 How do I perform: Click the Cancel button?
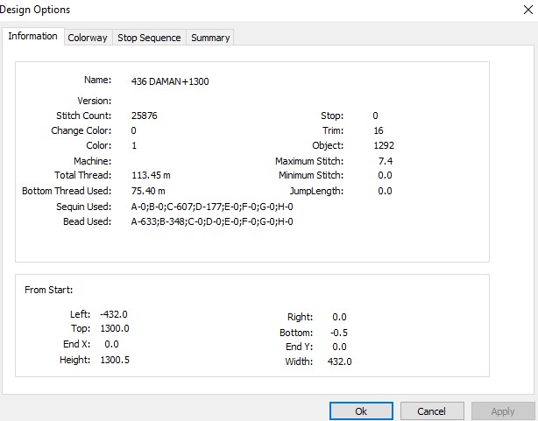coord(432,411)
